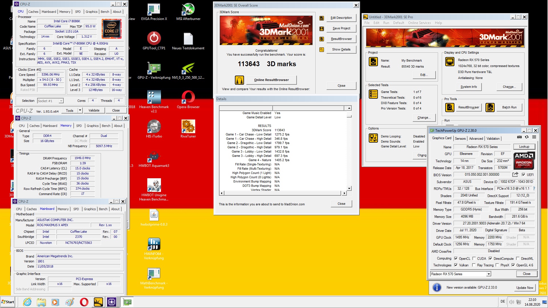Toggle the UEFI checkbox in GPU-Z
The image size is (548, 308).
(523, 175)
